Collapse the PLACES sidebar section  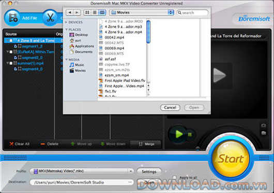[66, 29]
